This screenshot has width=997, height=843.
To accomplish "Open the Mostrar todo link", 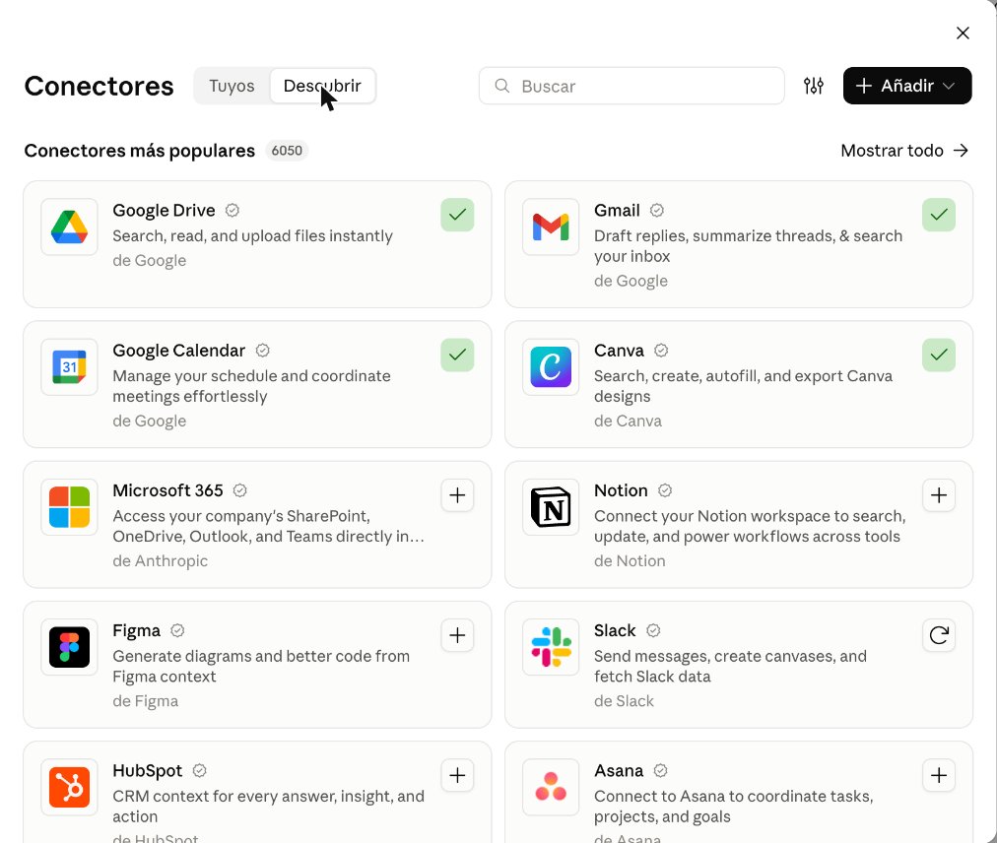I will 904,150.
